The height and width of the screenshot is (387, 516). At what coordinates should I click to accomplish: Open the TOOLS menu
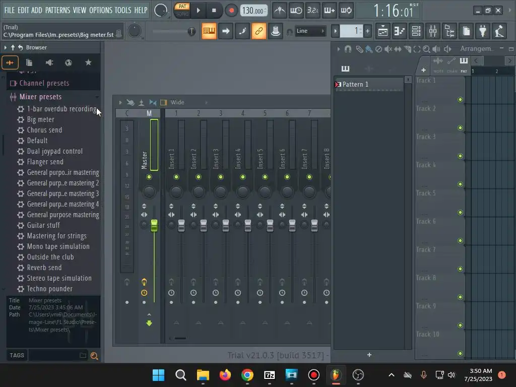click(123, 10)
